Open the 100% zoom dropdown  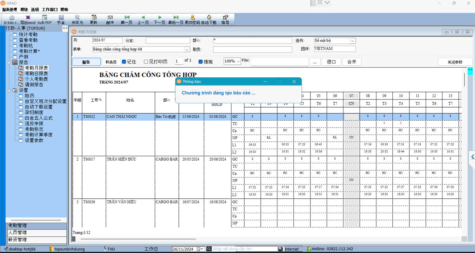click(238, 62)
